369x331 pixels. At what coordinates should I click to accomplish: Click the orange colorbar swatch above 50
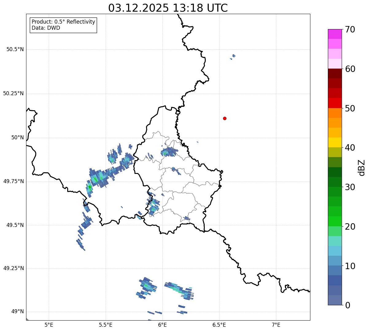click(335, 113)
